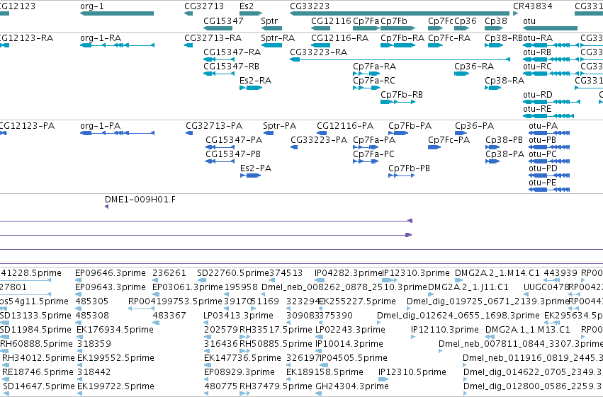Click the org-1 gene label
The image size is (603, 397).
click(x=92, y=6)
